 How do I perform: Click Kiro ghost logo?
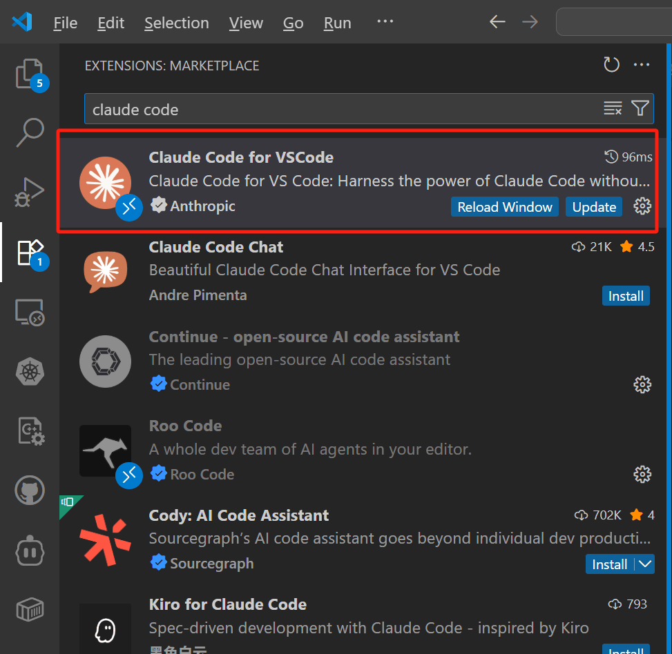[x=105, y=630]
